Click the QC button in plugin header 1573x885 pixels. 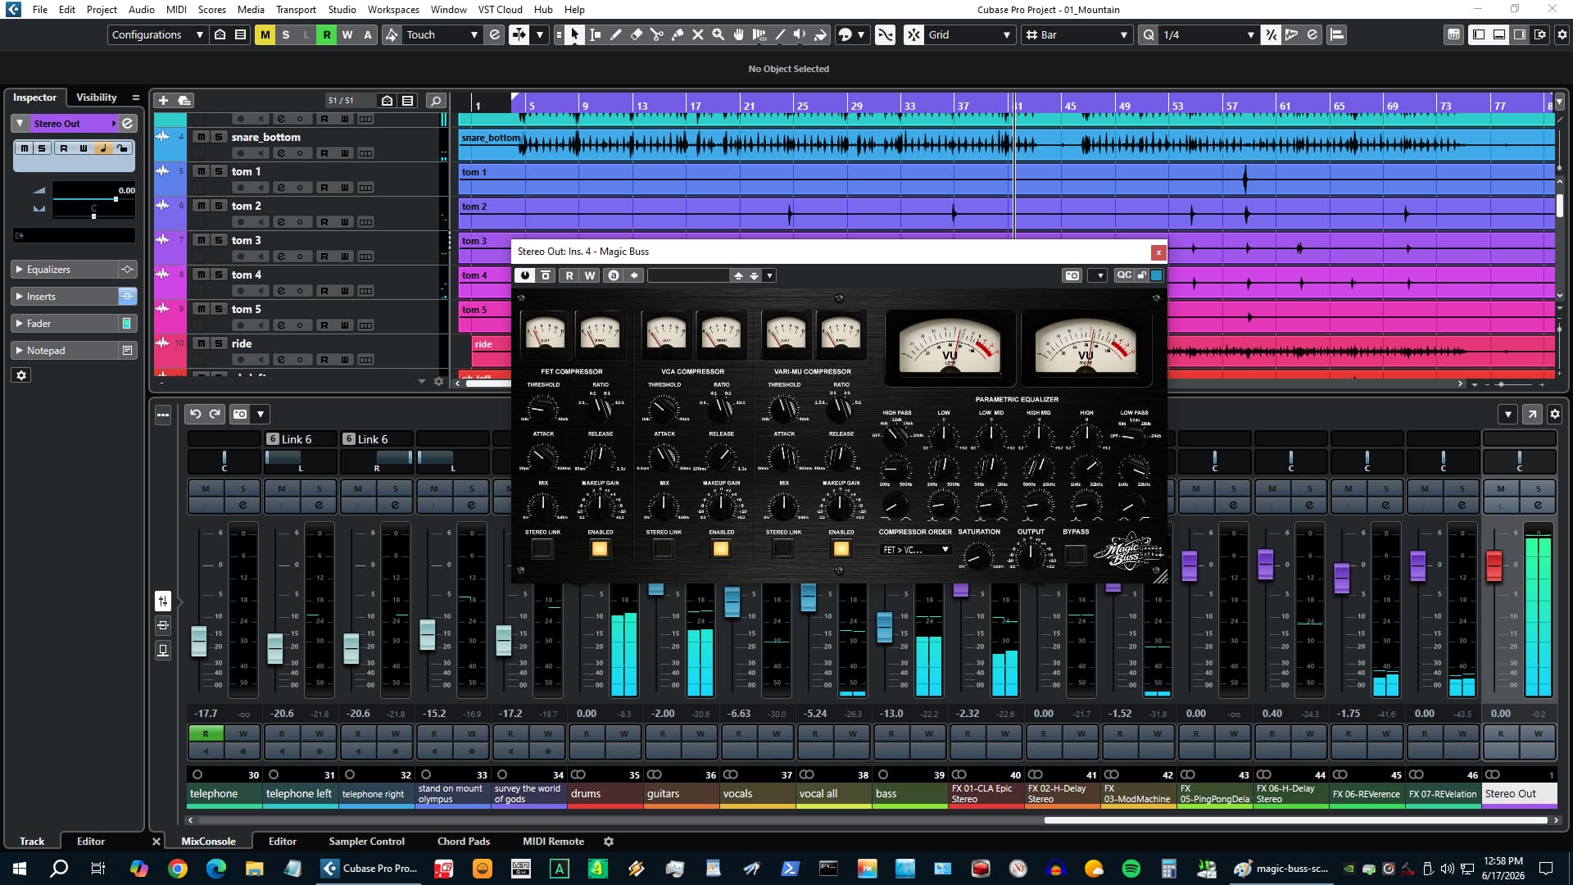coord(1124,275)
